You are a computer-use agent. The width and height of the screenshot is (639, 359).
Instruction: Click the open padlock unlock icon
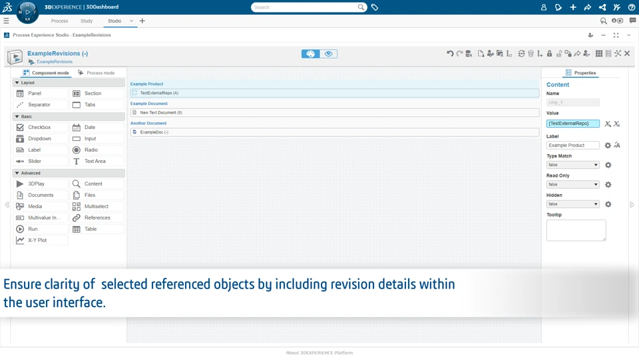click(x=558, y=53)
